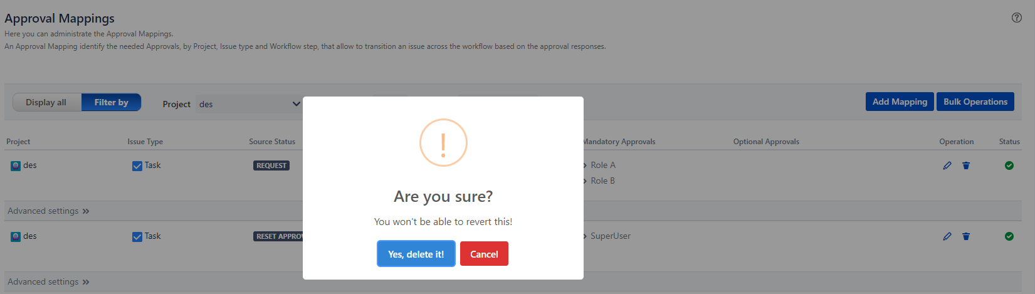
Task: Open Bulk Operations
Action: (x=975, y=102)
